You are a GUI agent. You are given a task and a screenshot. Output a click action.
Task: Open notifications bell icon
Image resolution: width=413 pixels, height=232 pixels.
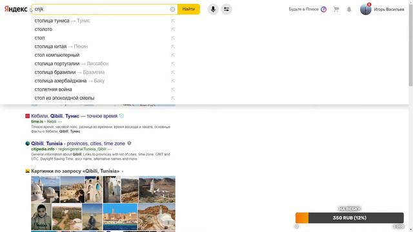349,10
